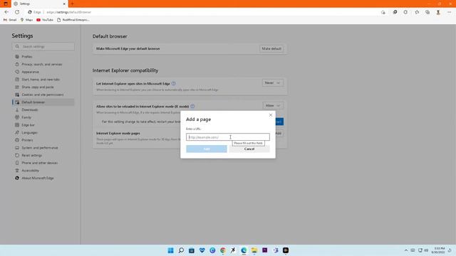Click the taskbar clock and date
Viewport: 456px width, 256px height.
438,250
